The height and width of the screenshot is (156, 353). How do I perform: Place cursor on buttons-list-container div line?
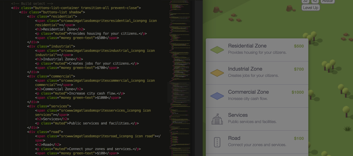76,8
